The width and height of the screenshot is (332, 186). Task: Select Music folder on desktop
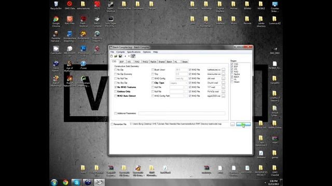pos(233,21)
